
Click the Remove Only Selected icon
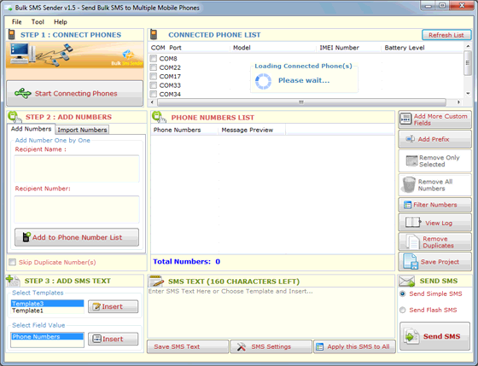pos(411,160)
